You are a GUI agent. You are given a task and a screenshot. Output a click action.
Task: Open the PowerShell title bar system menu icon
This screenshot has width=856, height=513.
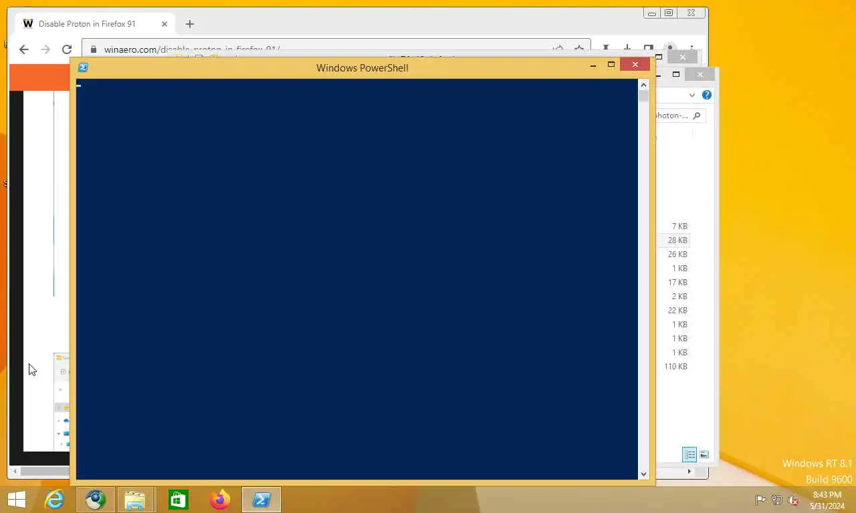pyautogui.click(x=83, y=67)
